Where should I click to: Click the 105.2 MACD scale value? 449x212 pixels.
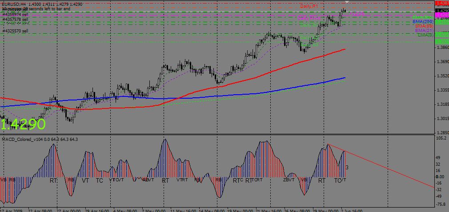point(442,138)
